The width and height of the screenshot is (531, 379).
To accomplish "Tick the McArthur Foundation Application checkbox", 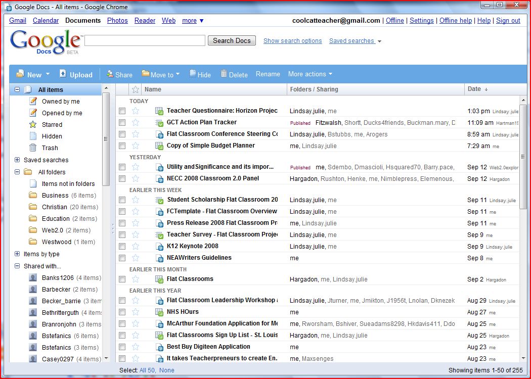I will click(x=122, y=324).
